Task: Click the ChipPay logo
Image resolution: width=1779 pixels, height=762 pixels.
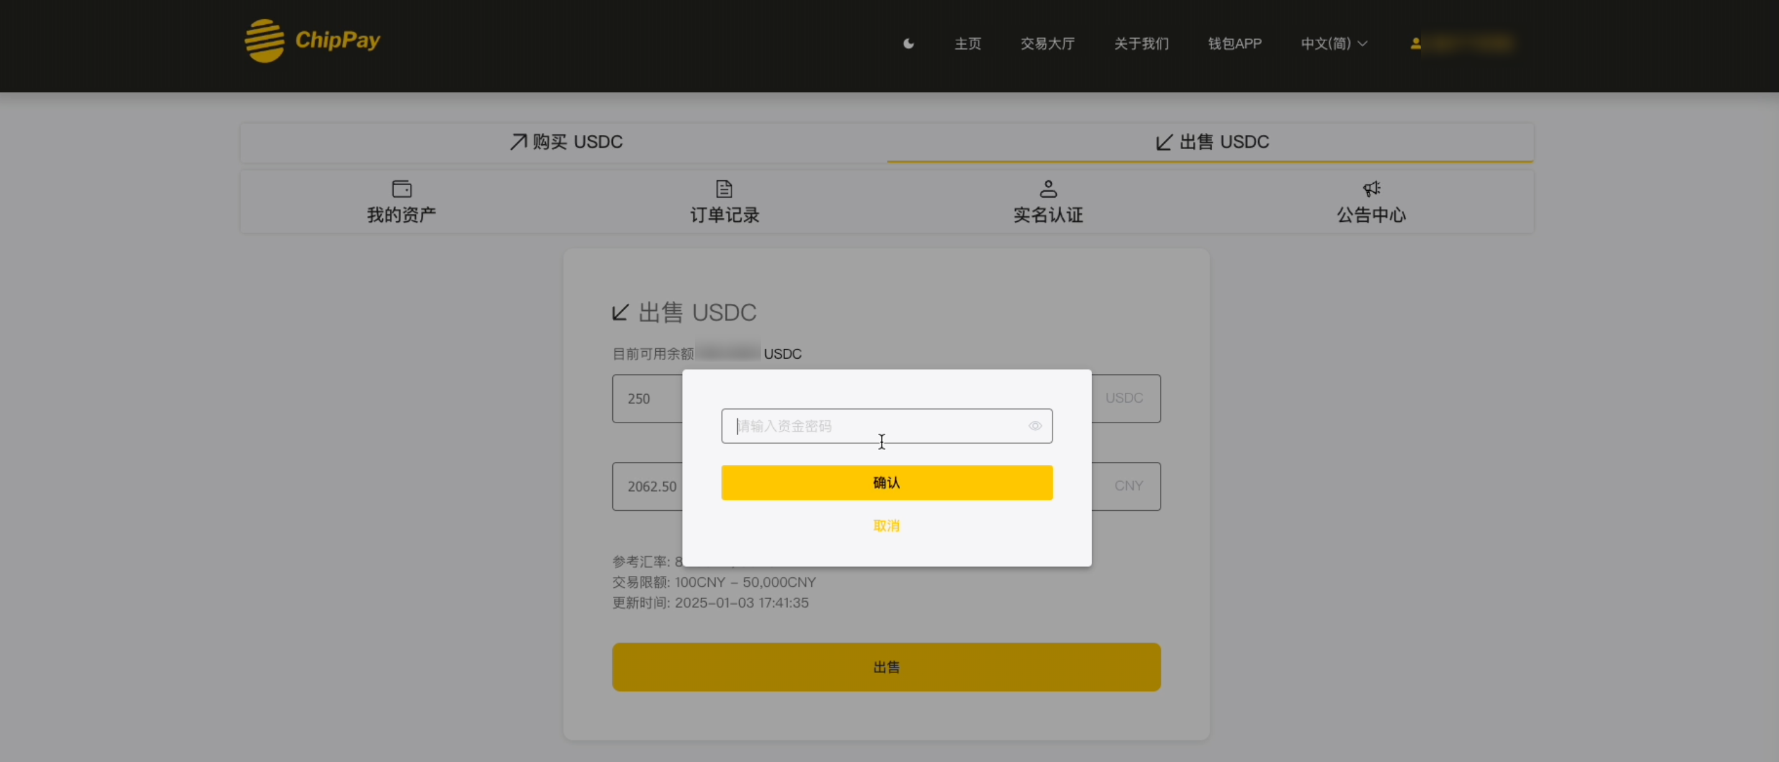Action: coord(312,41)
